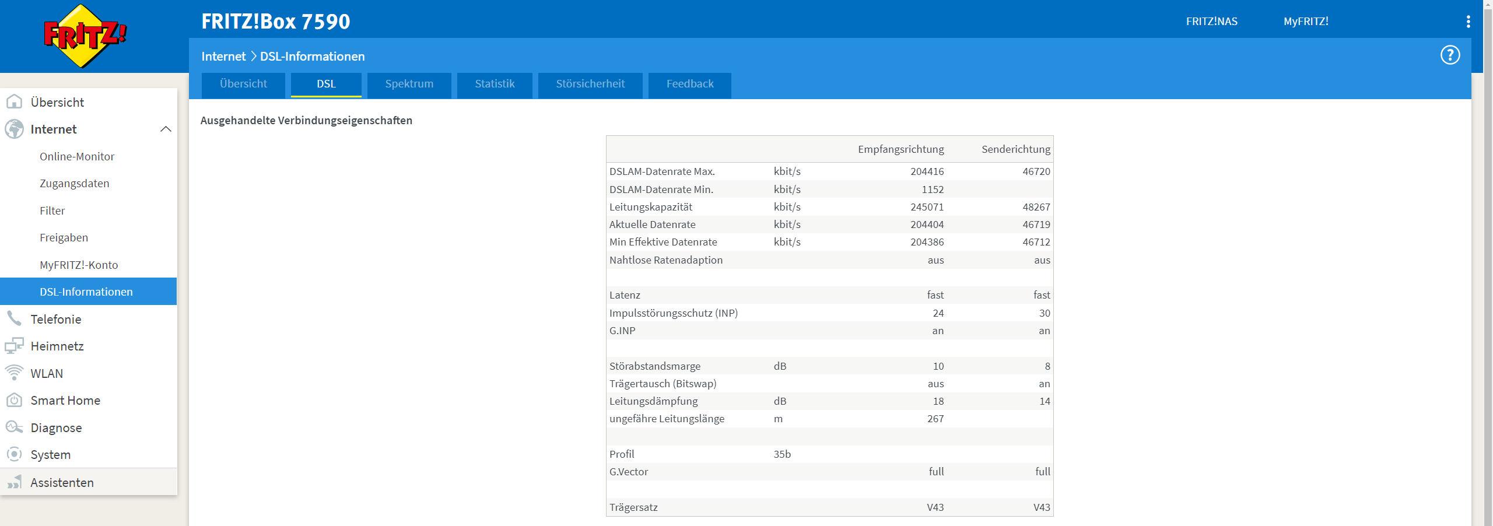Switch to the Übersicht tab
Image resolution: width=1493 pixels, height=526 pixels.
point(243,85)
